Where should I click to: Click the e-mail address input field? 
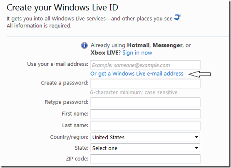(x=145, y=65)
